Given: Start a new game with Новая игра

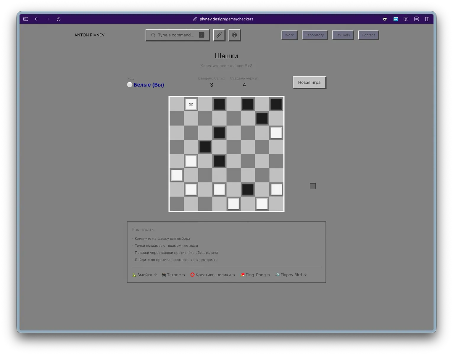Looking at the screenshot, I should coord(309,82).
